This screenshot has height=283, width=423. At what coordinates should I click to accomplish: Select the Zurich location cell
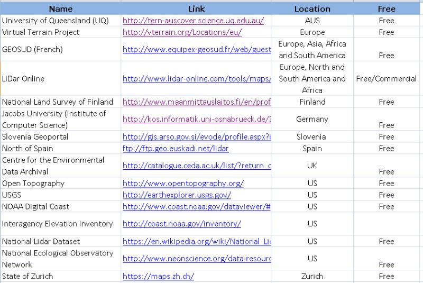312,276
